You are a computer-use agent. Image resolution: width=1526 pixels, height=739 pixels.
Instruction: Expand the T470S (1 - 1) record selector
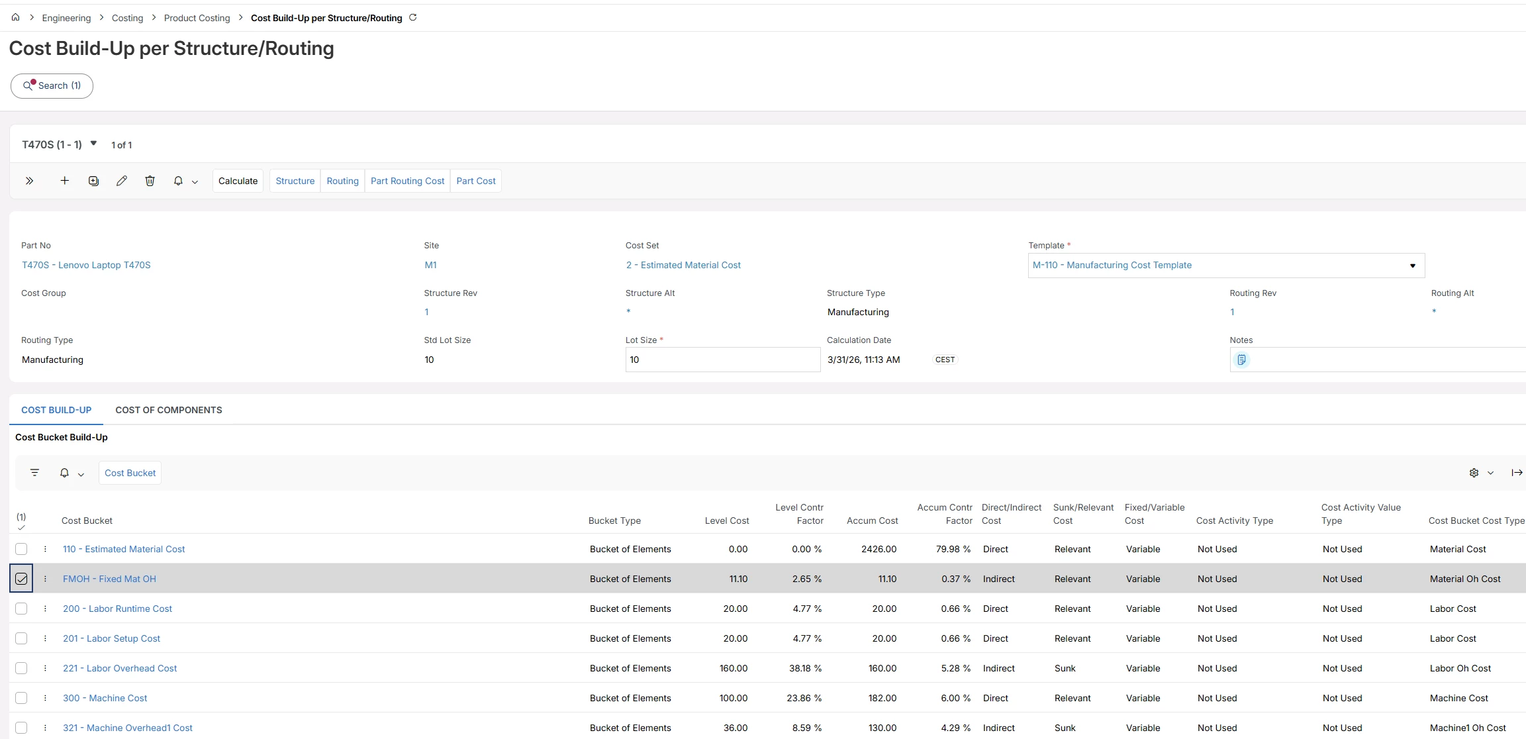coord(93,144)
